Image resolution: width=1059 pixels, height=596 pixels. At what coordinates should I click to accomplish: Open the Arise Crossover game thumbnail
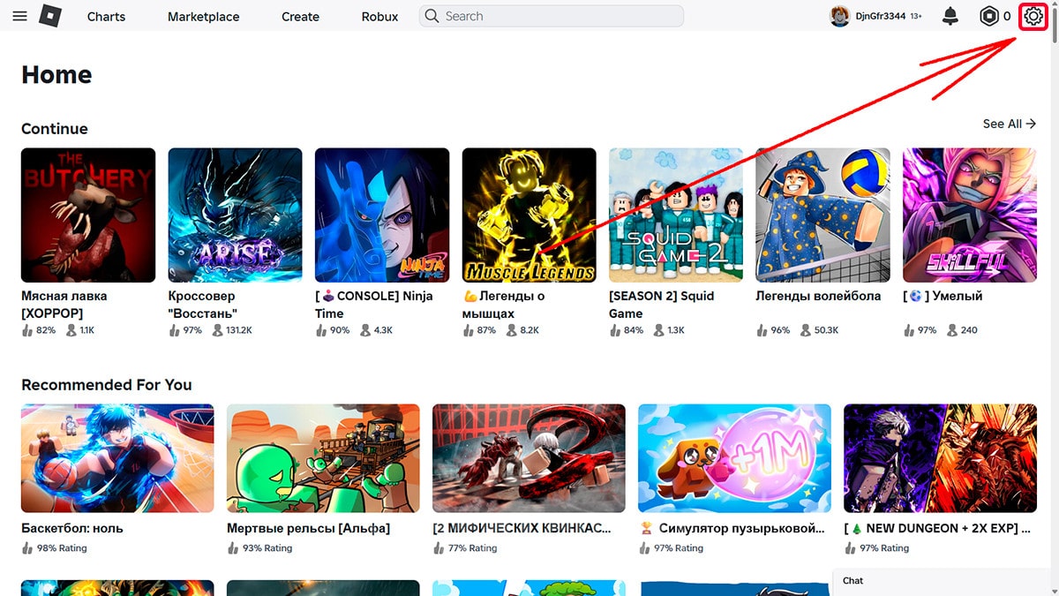tap(235, 215)
